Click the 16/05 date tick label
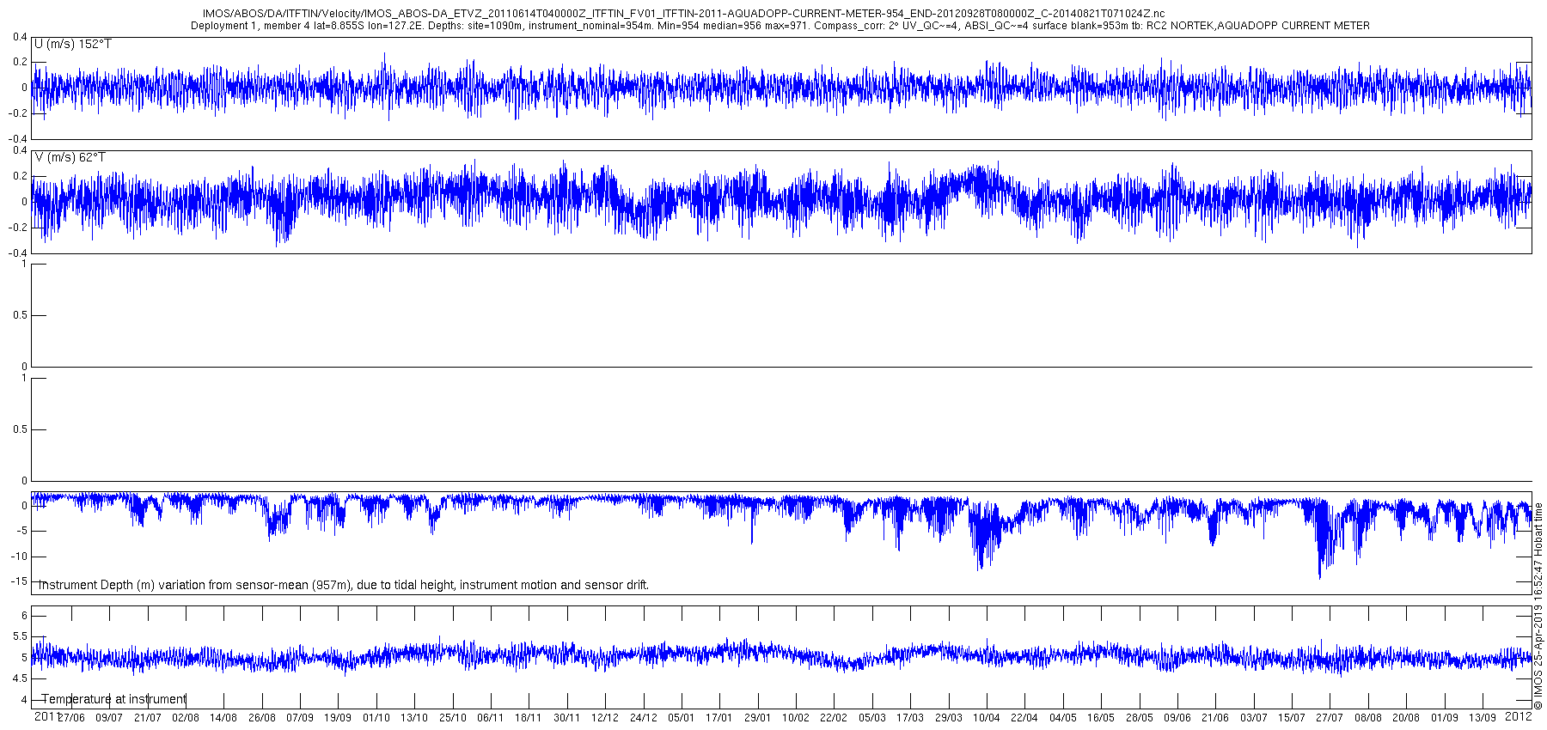Screen dimensions: 1547x730 [1101, 718]
